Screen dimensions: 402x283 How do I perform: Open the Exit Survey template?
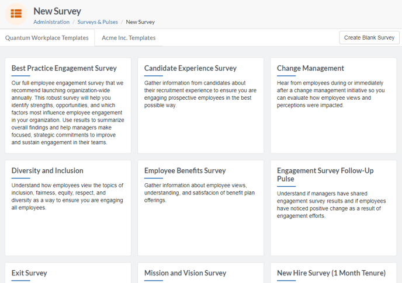[x=68, y=273]
